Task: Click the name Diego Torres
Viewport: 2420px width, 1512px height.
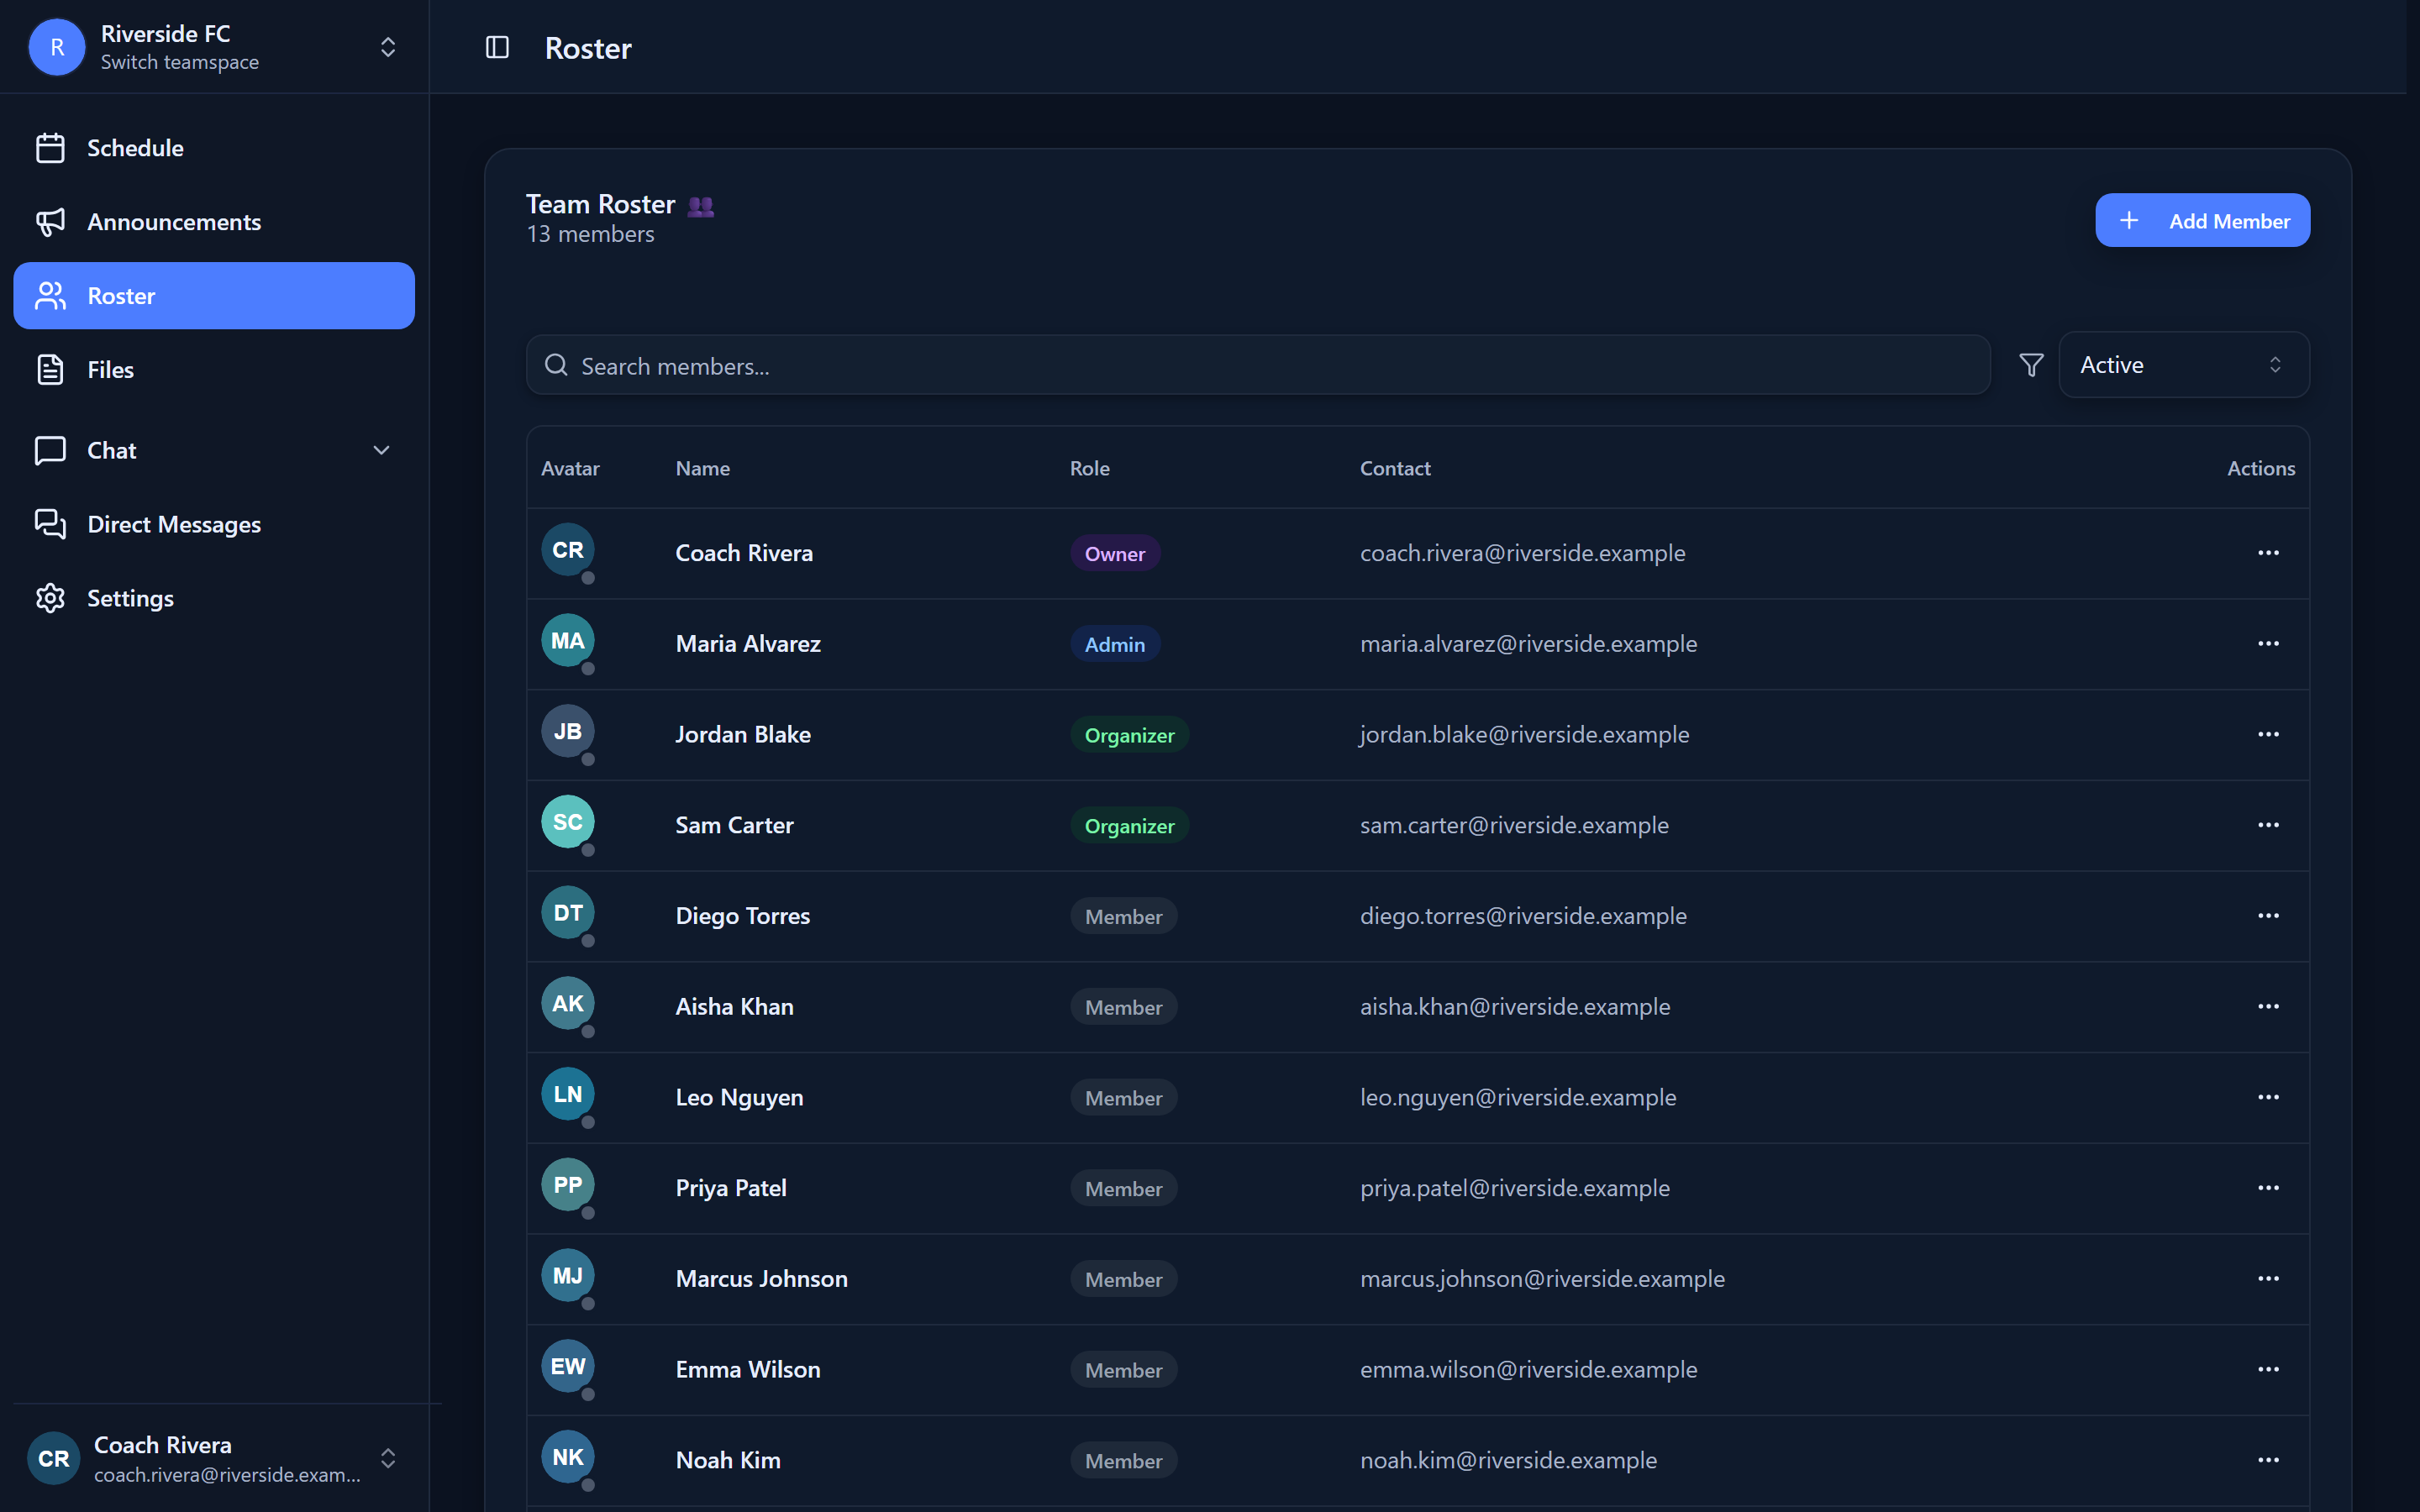Action: (742, 916)
